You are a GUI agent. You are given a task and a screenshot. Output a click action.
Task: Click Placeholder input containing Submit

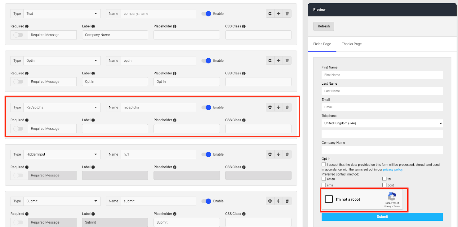187,222
